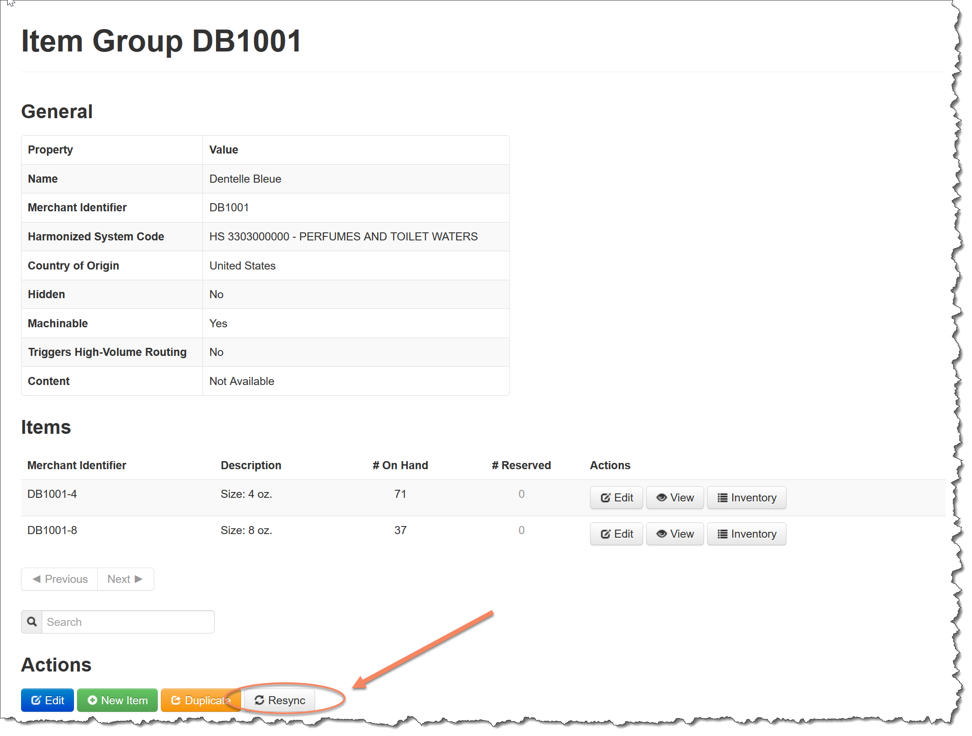Click eye icon in DB1001-4 View button

click(x=661, y=497)
